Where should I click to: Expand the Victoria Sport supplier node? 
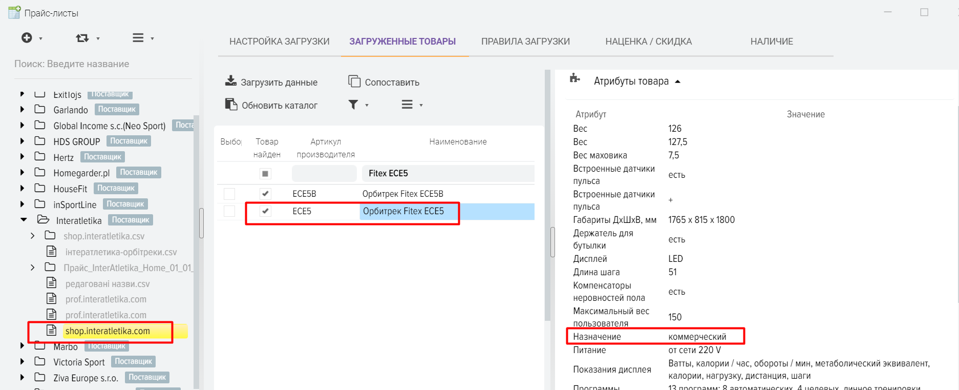pyautogui.click(x=22, y=362)
